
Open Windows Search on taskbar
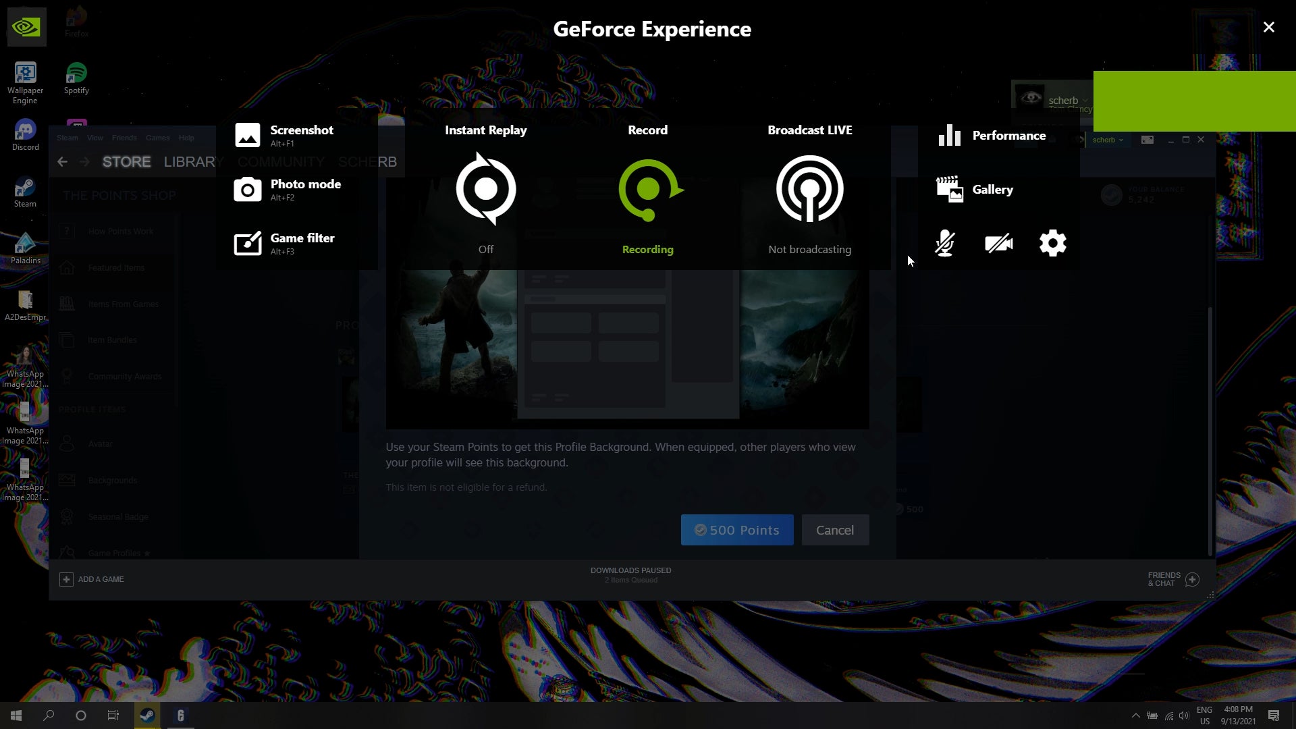click(x=49, y=715)
